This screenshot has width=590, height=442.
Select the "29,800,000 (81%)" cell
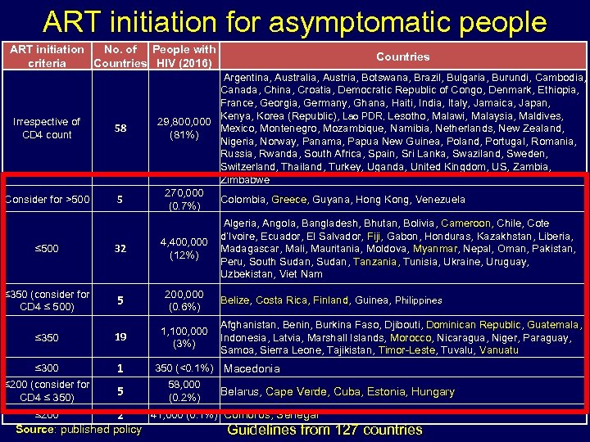(184, 129)
